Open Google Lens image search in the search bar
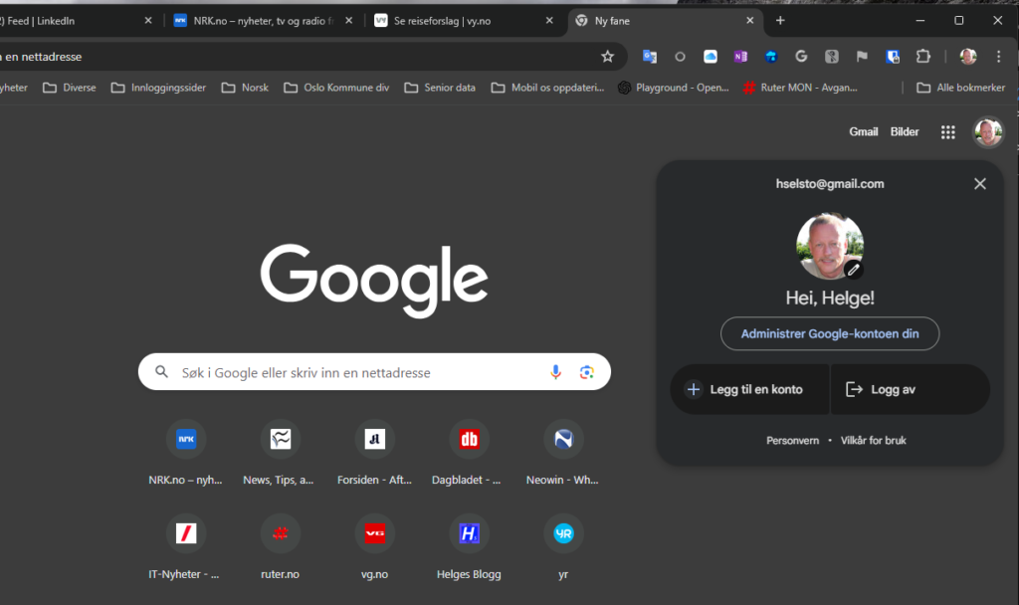Image resolution: width=1019 pixels, height=605 pixels. tap(587, 372)
